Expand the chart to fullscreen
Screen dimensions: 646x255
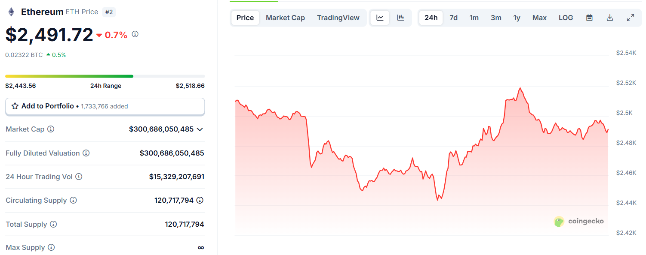pyautogui.click(x=631, y=18)
